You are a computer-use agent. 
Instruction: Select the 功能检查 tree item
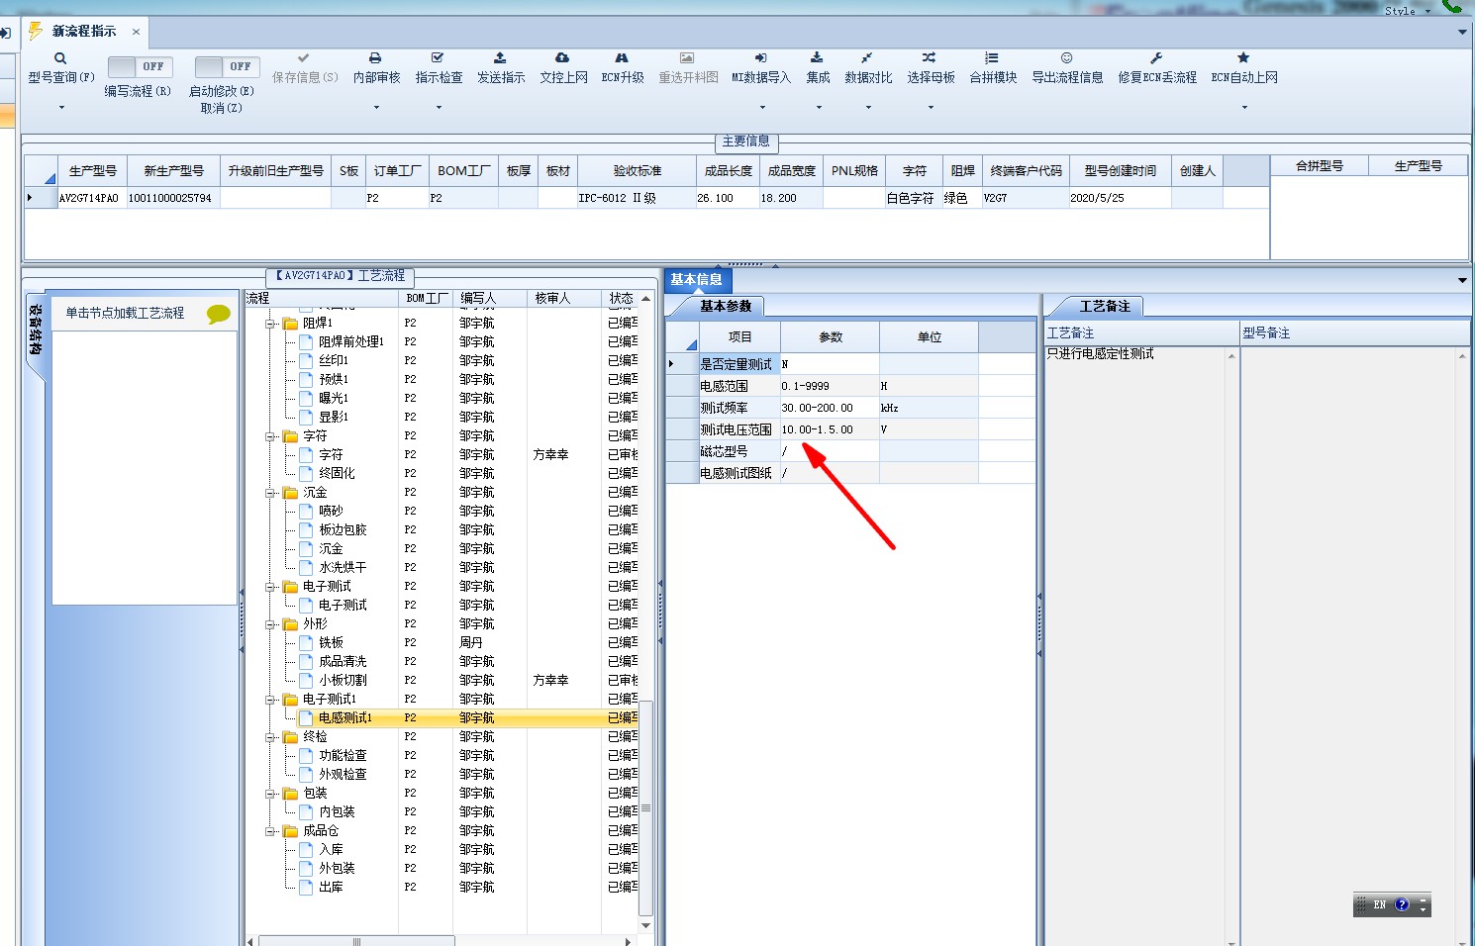343,756
